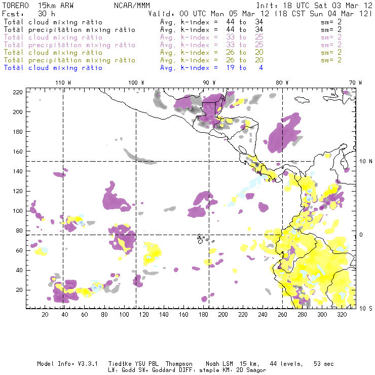Click the first purple 'Avg. k-index = 33 to 25' text

[212, 37]
